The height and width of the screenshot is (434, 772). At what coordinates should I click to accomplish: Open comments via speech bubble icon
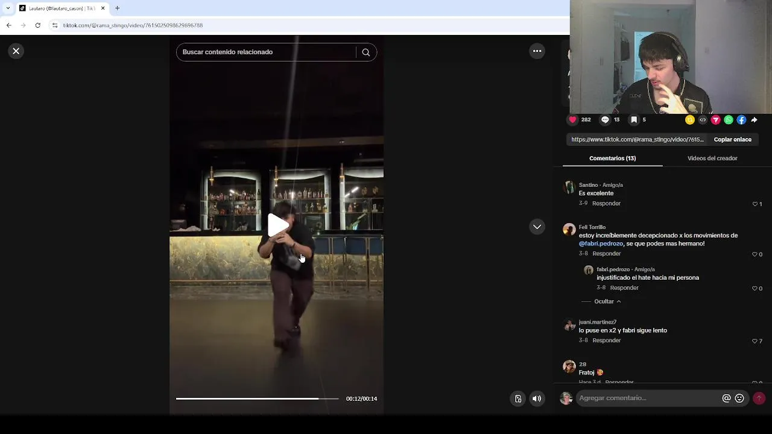click(x=605, y=120)
